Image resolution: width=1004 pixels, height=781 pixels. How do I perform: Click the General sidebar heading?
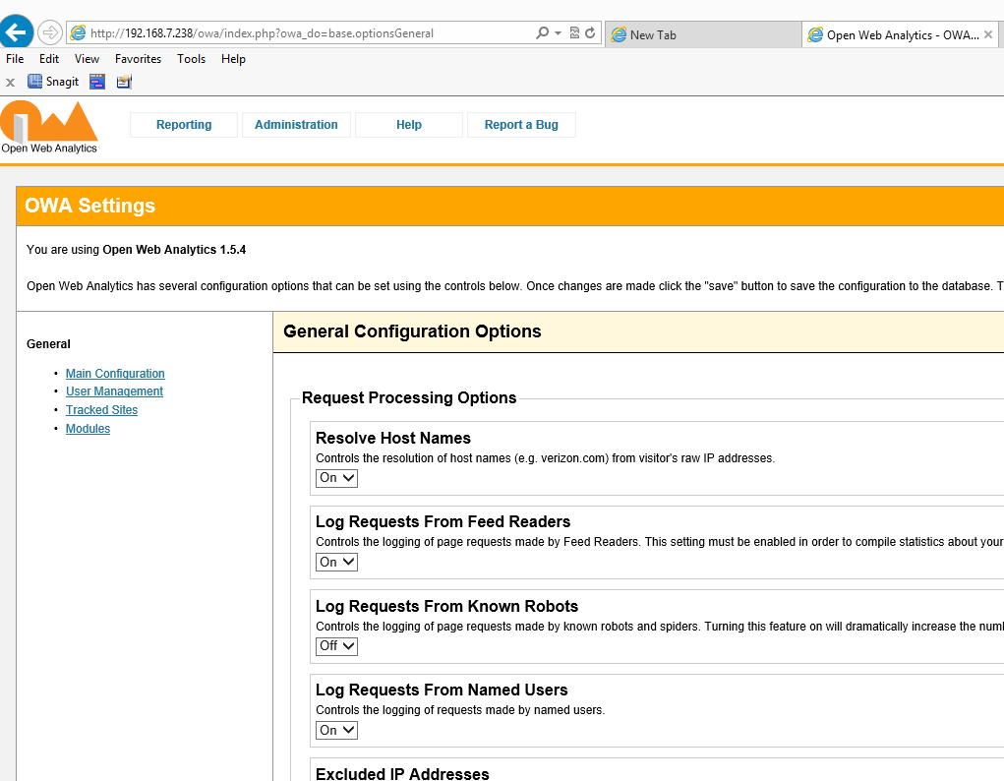coord(48,344)
